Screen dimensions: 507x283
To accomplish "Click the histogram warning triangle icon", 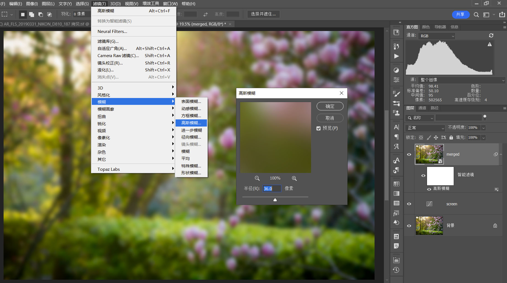I will pyautogui.click(x=490, y=44).
